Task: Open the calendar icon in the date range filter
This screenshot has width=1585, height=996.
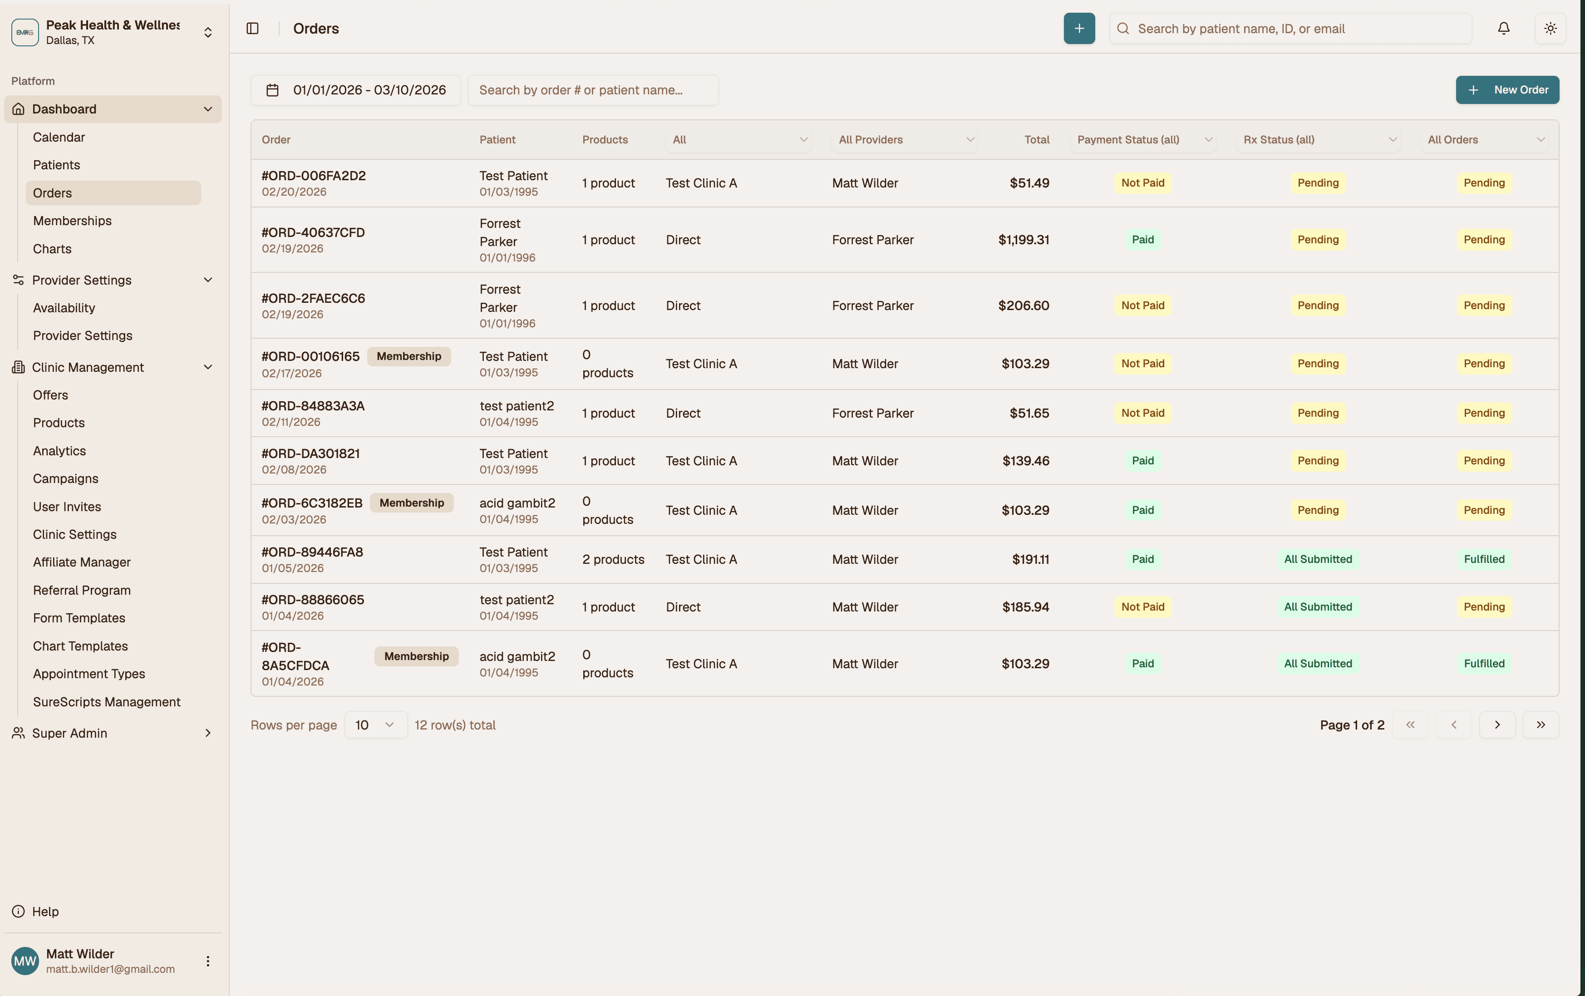Action: click(x=273, y=90)
